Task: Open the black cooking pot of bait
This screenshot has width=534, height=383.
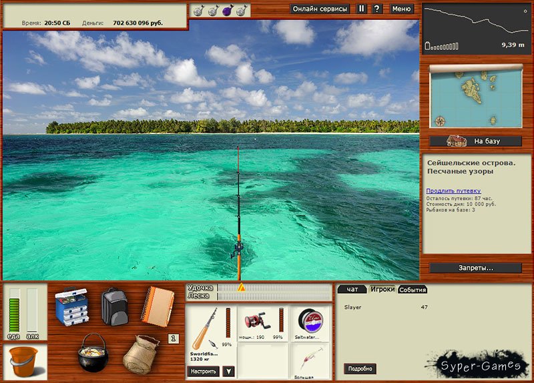Action: (93, 353)
